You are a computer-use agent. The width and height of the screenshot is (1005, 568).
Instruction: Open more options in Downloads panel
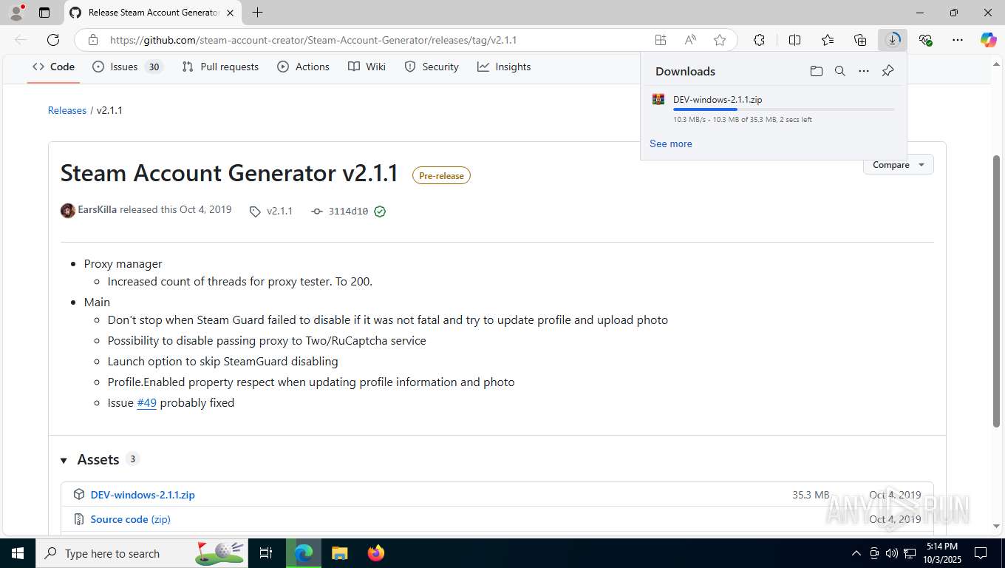pyautogui.click(x=864, y=71)
